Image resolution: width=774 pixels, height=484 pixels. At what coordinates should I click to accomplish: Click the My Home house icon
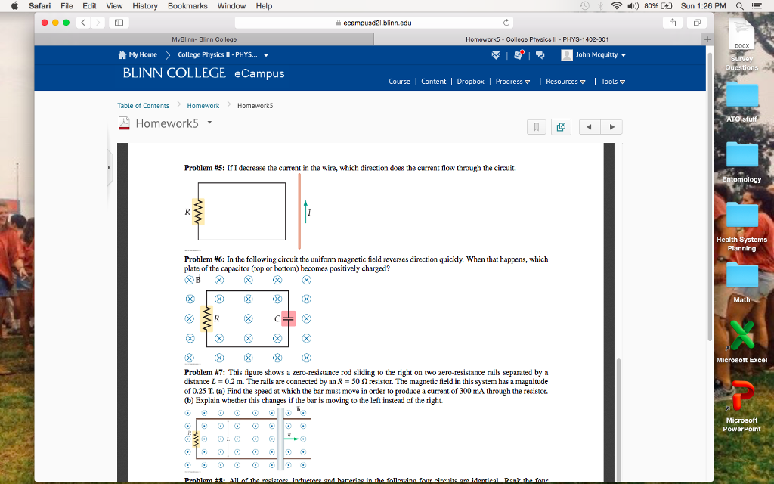(x=122, y=54)
